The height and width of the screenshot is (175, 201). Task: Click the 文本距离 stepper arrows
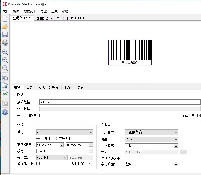click(176, 146)
